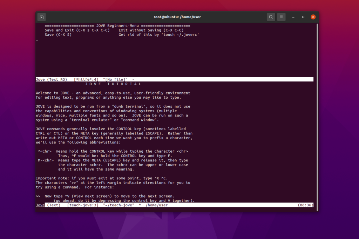Minimize the terminal window
359x239 pixels.
293,17
